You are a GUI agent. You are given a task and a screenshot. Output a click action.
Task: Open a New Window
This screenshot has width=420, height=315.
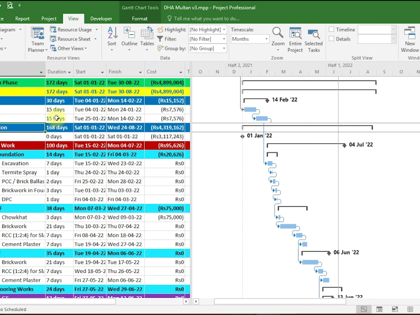click(409, 39)
